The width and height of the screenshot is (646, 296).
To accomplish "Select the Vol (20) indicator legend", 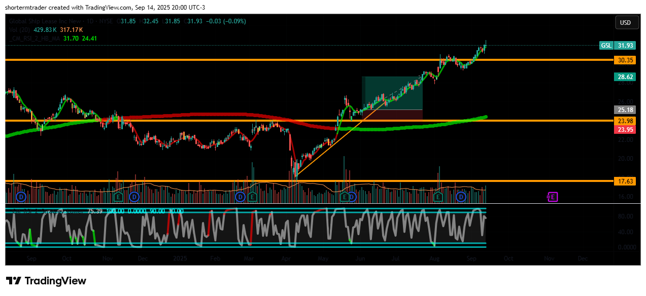I will tap(19, 30).
